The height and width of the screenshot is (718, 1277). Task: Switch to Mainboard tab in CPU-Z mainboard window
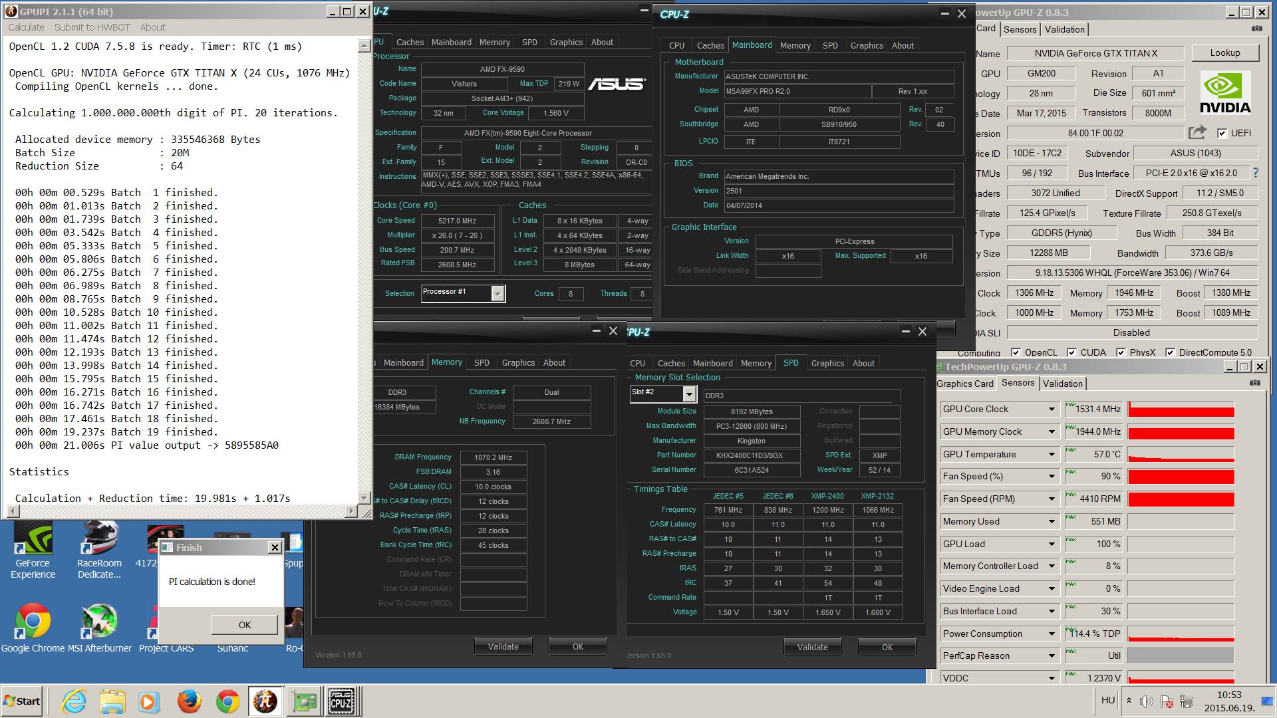tap(752, 45)
